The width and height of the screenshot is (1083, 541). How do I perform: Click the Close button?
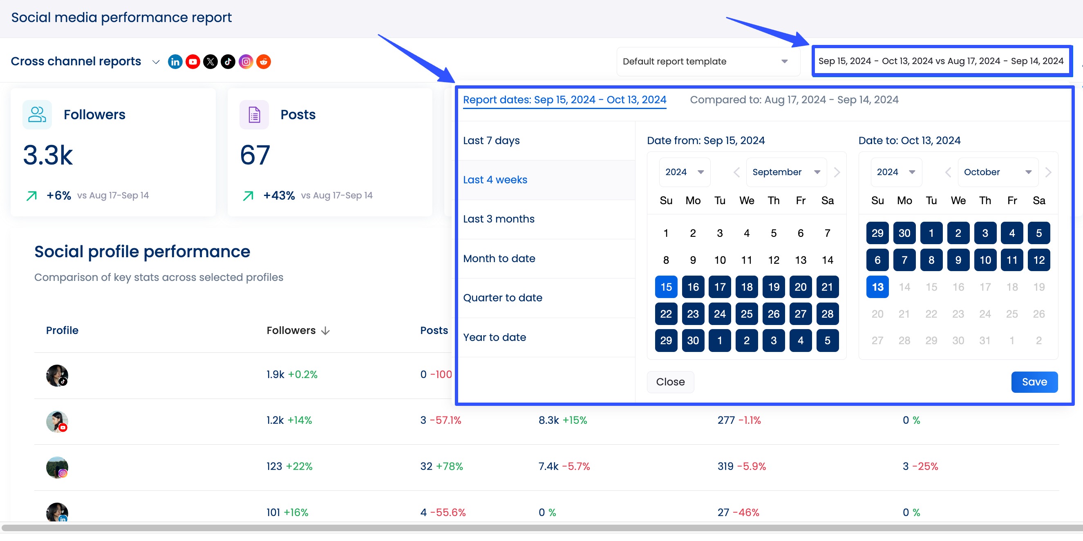[670, 382]
